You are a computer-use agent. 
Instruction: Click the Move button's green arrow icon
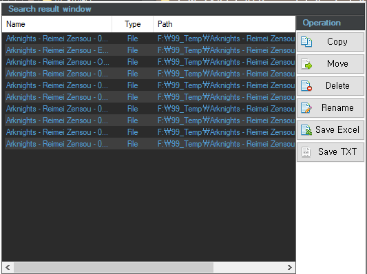(x=306, y=64)
